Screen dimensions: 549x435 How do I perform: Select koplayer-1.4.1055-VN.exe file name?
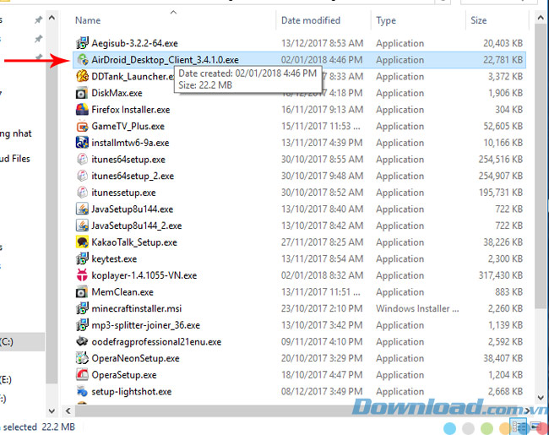(x=144, y=275)
